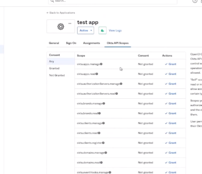Grant the okta.clients.register scope
The width and height of the screenshot is (202, 174).
coord(171,143)
